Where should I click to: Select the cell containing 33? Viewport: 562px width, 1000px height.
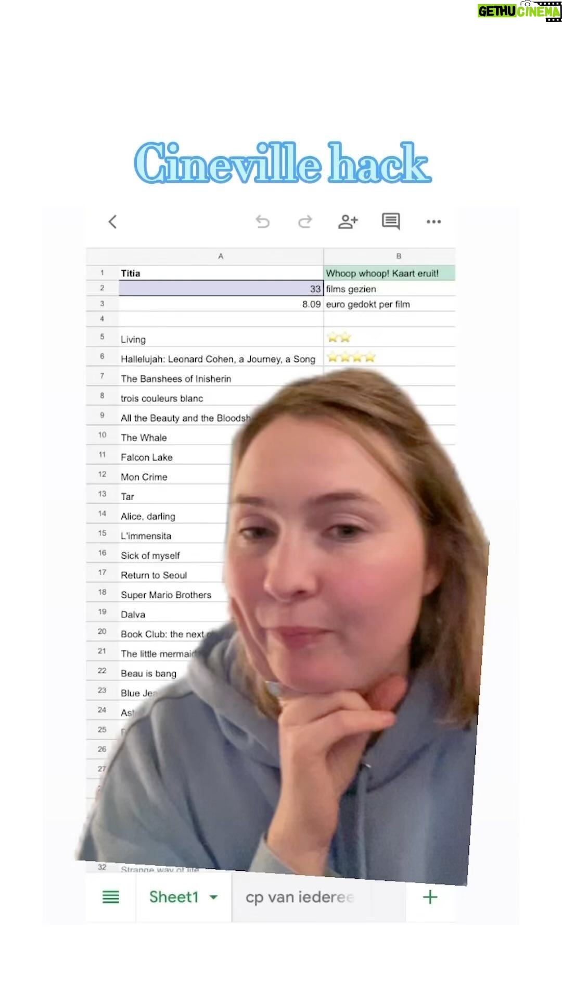(x=221, y=289)
